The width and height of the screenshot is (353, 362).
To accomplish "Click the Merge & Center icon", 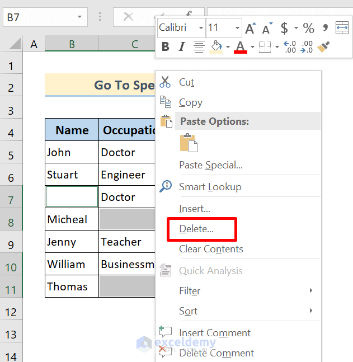I will 342,28.
